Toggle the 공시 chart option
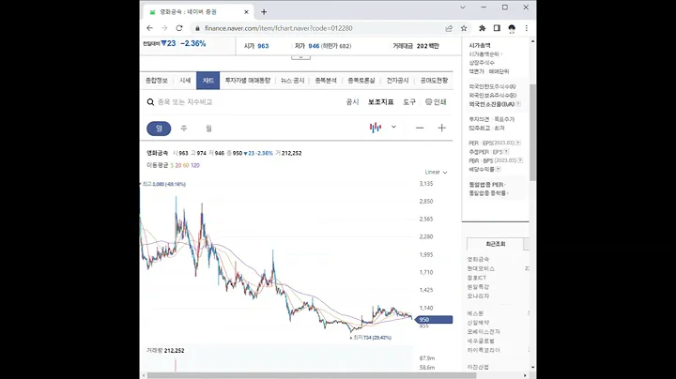The width and height of the screenshot is (676, 379). (352, 102)
